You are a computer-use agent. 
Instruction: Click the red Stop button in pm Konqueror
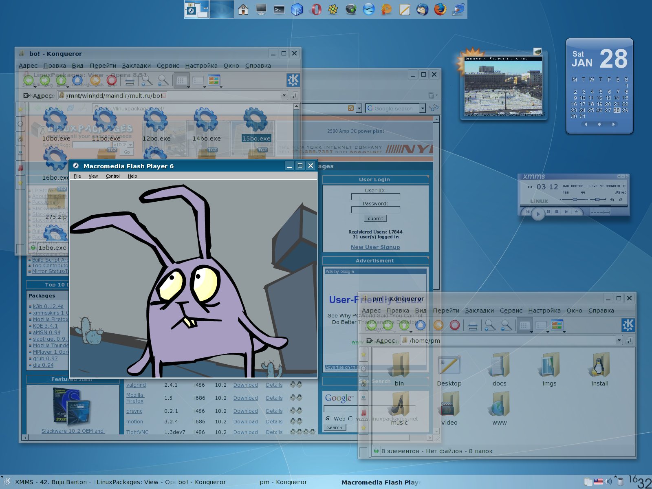[455, 325]
